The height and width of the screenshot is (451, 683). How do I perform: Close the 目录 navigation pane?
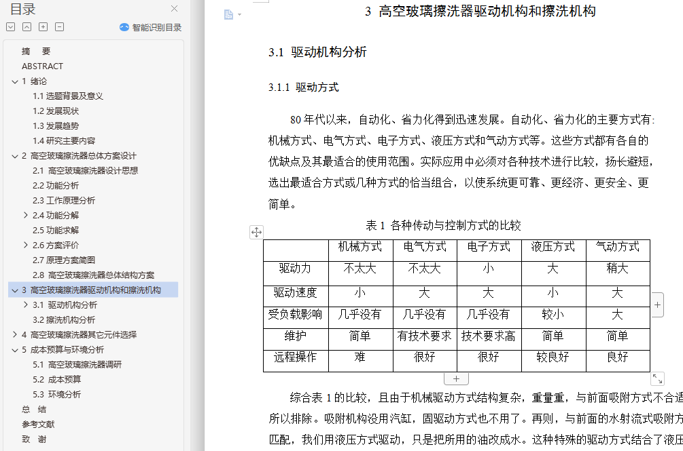[x=174, y=9]
